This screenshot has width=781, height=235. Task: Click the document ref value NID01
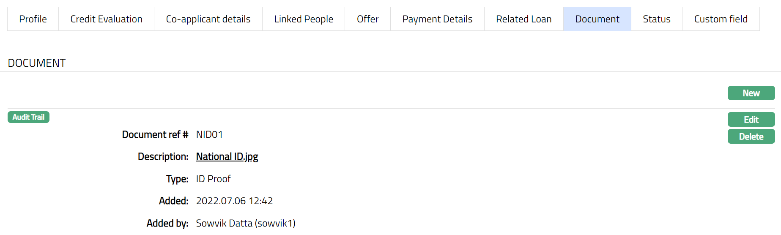[209, 134]
